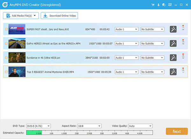Open the support chat icon
Image resolution: width=191 pixels, height=139 pixels.
[164, 5]
